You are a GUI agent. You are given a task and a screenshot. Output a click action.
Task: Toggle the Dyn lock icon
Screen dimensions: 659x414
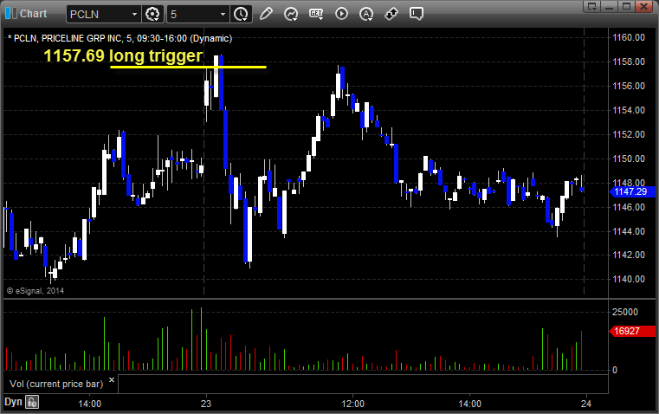[x=32, y=402]
